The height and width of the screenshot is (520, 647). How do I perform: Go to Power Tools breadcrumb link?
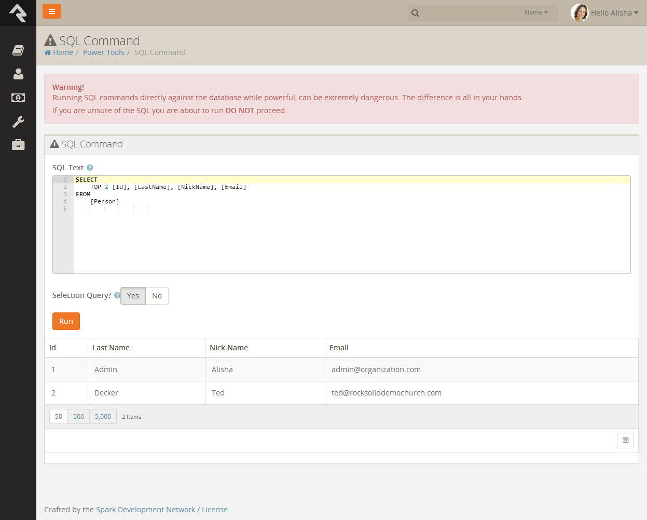point(104,52)
